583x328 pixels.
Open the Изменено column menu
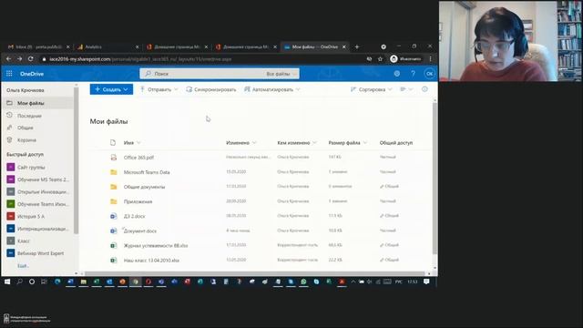pyautogui.click(x=240, y=143)
